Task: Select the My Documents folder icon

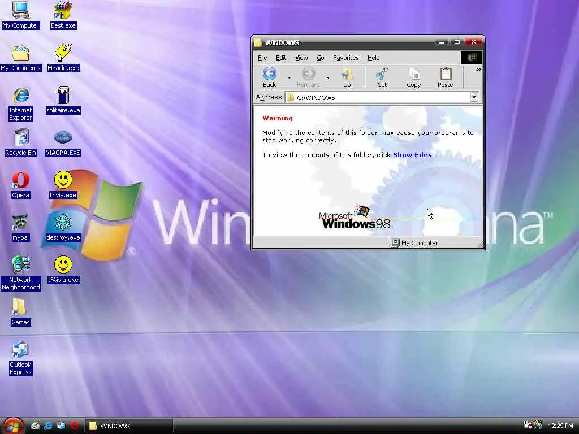Action: (x=20, y=58)
